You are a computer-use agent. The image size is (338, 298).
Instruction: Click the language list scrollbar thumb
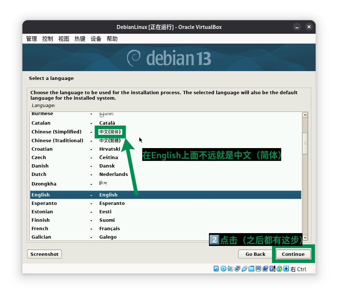[x=305, y=143]
